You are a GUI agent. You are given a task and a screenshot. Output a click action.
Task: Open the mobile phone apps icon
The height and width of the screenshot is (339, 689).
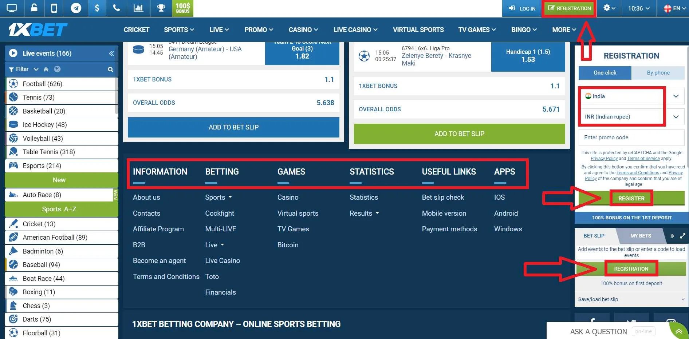pos(54,8)
